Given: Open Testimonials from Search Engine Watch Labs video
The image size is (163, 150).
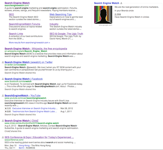Looking at the screenshot, I should tap(35, 111).
